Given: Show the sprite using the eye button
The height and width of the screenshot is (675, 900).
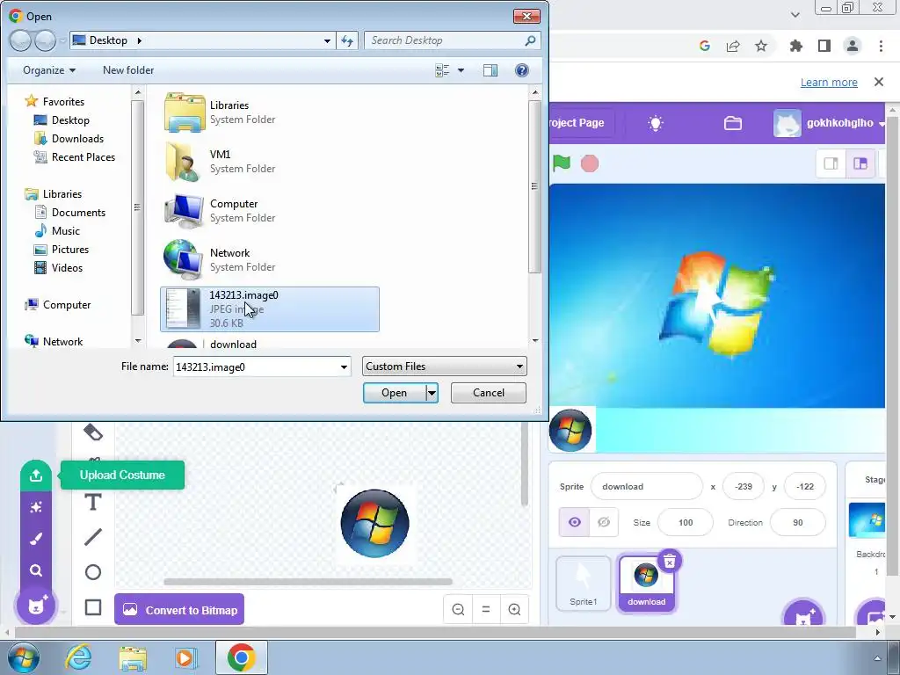Looking at the screenshot, I should click(x=575, y=522).
